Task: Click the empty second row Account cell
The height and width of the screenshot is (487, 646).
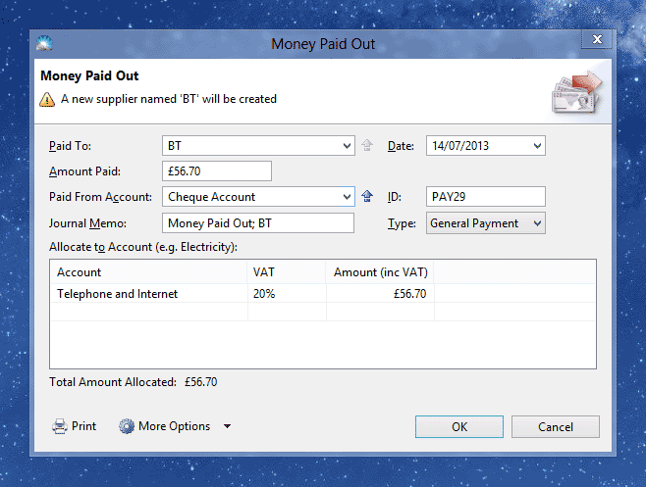Action: pos(148,312)
